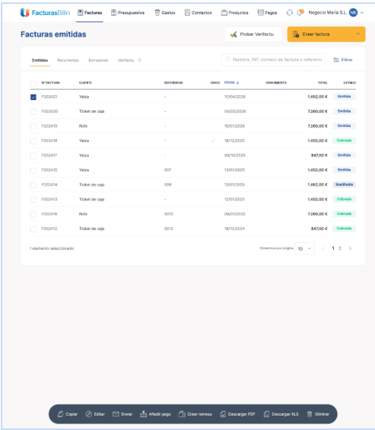Tick the checkbox for invoice F202414

(33, 185)
